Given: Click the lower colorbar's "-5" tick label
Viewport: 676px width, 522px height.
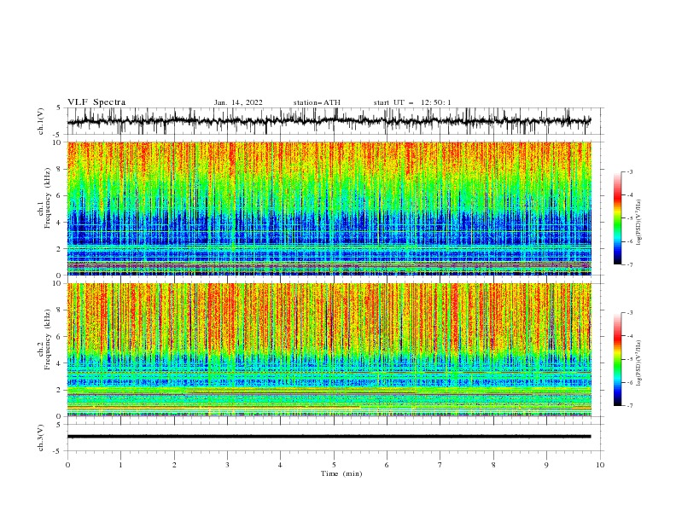Looking at the screenshot, I should tap(630, 359).
